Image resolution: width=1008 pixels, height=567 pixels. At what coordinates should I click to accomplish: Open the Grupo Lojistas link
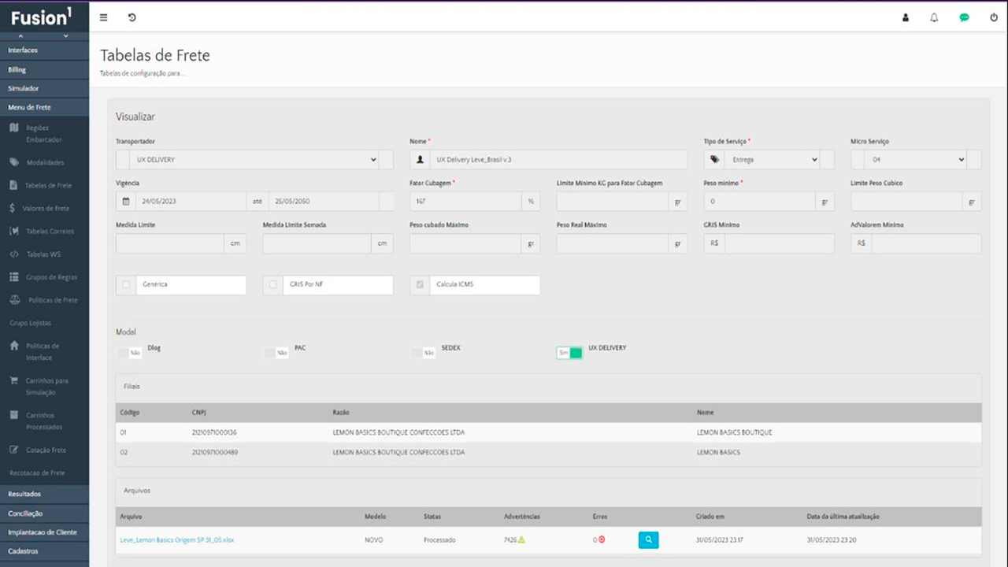coord(30,323)
